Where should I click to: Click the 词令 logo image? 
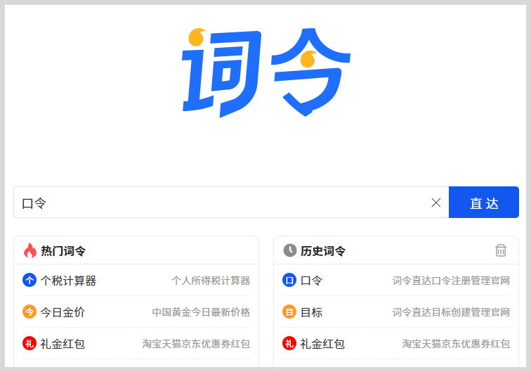[x=266, y=72]
